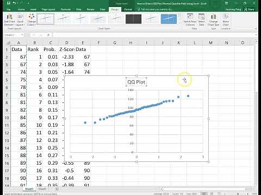Click the rightmost scatter data point
The width and height of the screenshot is (261, 195).
pos(188,96)
